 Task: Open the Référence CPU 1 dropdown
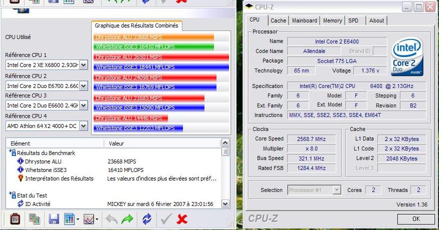83,65
